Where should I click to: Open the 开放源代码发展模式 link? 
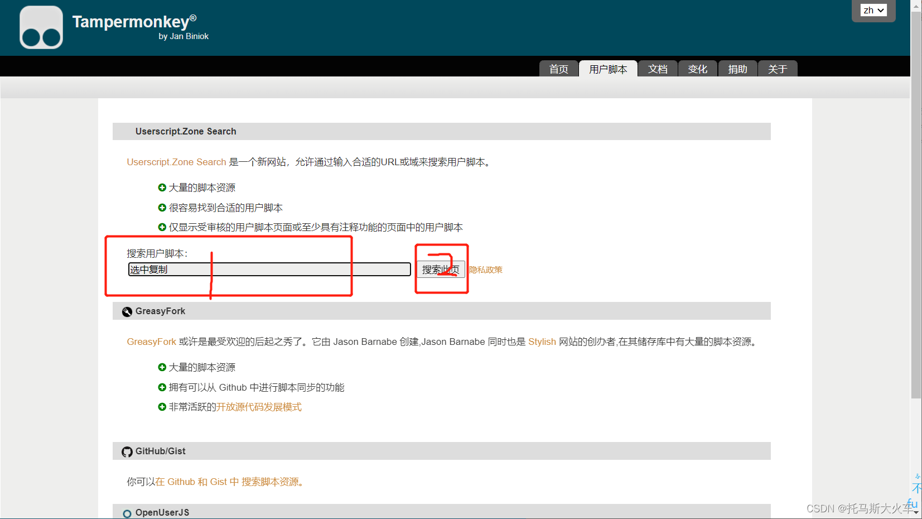[x=259, y=407]
